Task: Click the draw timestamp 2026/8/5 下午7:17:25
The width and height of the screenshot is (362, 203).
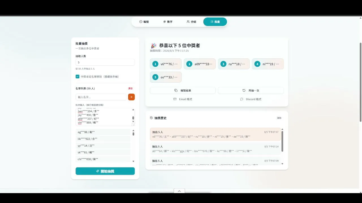Action: 169,51
